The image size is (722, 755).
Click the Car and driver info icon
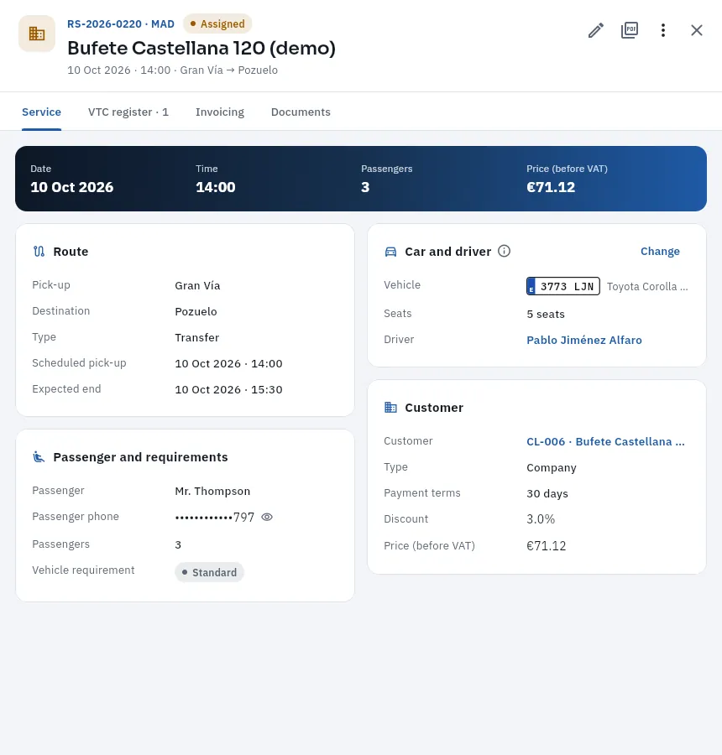point(505,251)
